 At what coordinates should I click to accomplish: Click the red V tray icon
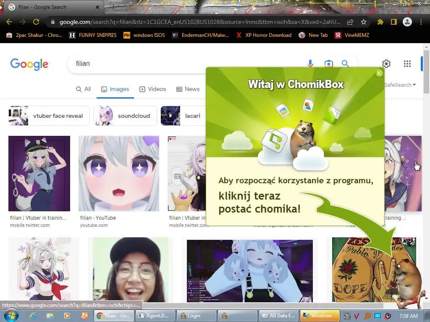point(356,316)
